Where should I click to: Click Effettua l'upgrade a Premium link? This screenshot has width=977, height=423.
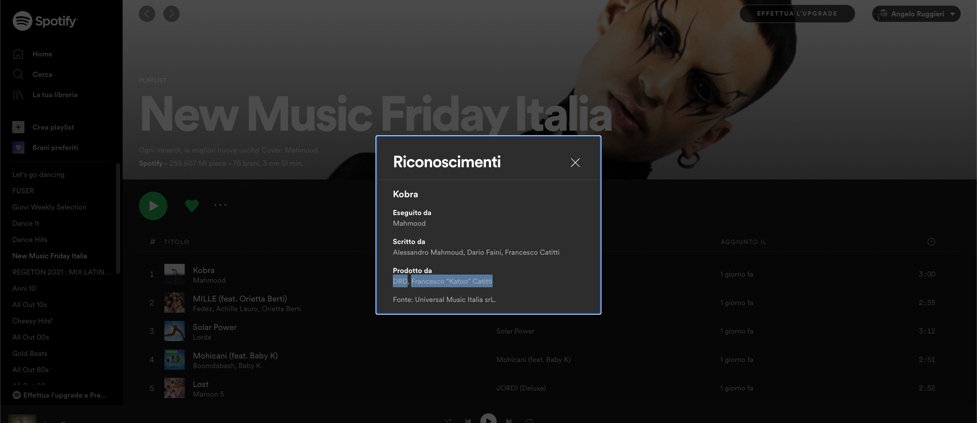[60, 395]
